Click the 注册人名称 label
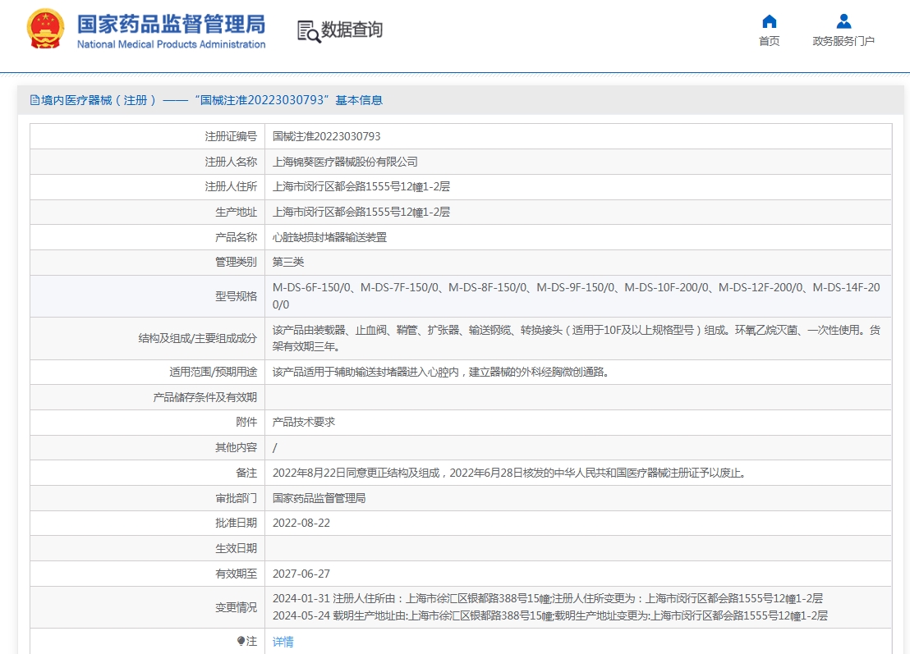The height and width of the screenshot is (654, 910). (x=231, y=162)
